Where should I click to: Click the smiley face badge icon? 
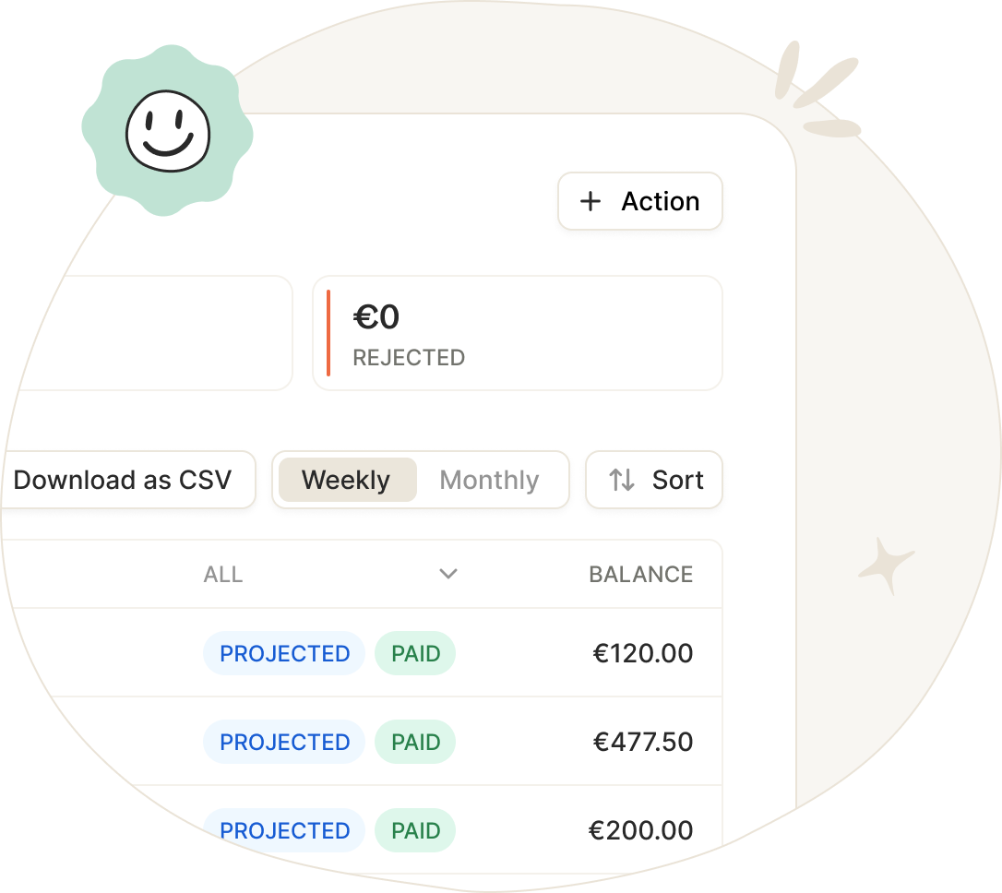167,131
